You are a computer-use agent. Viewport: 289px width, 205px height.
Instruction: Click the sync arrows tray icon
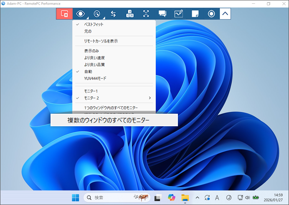tap(207, 198)
